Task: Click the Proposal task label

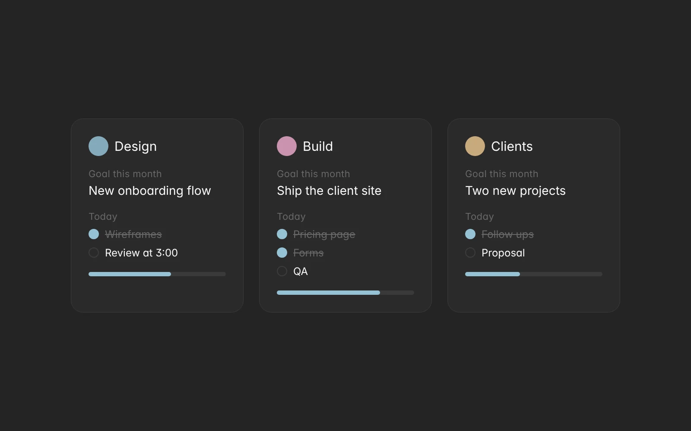Action: (x=503, y=253)
